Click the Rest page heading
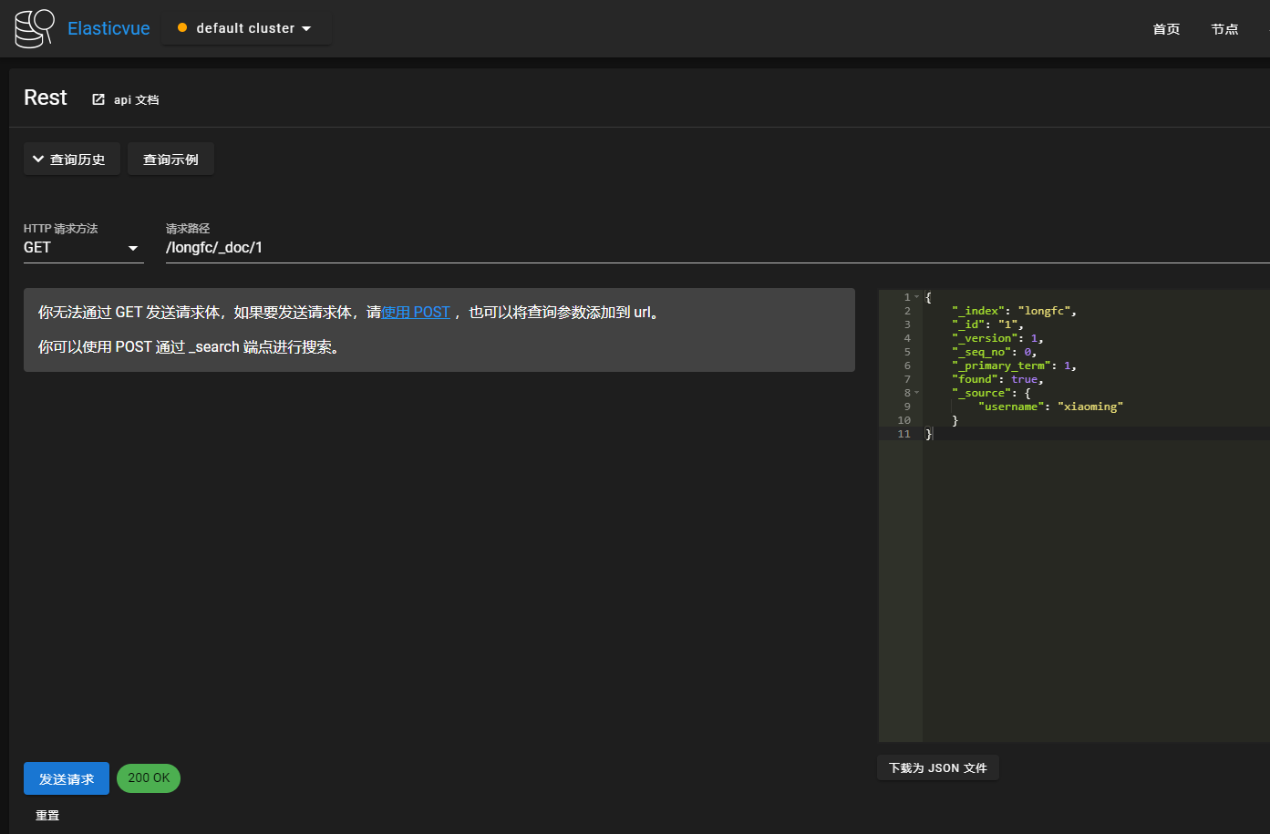The width and height of the screenshot is (1270, 834). click(46, 98)
